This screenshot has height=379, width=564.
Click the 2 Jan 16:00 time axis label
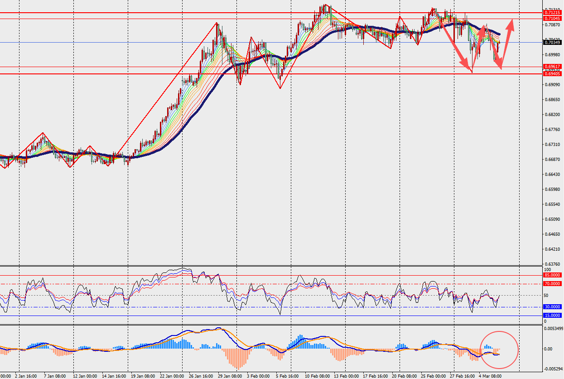[x=26, y=376]
